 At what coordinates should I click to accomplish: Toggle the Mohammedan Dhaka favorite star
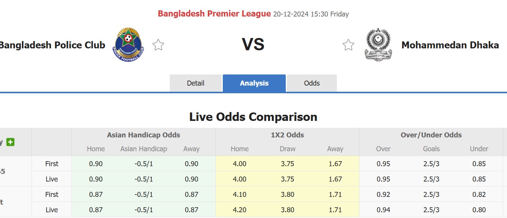point(348,45)
